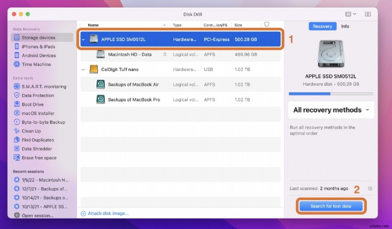
Task: Select the CalDigit Tuff nano drive row
Action: pos(180,70)
